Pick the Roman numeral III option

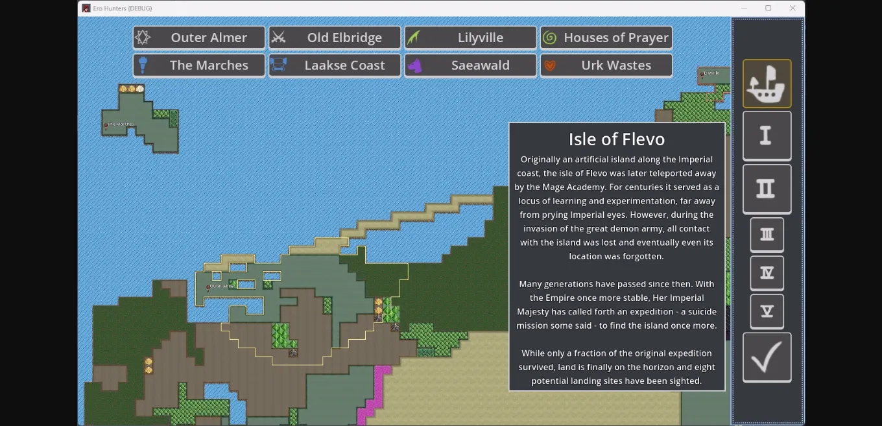click(x=767, y=235)
